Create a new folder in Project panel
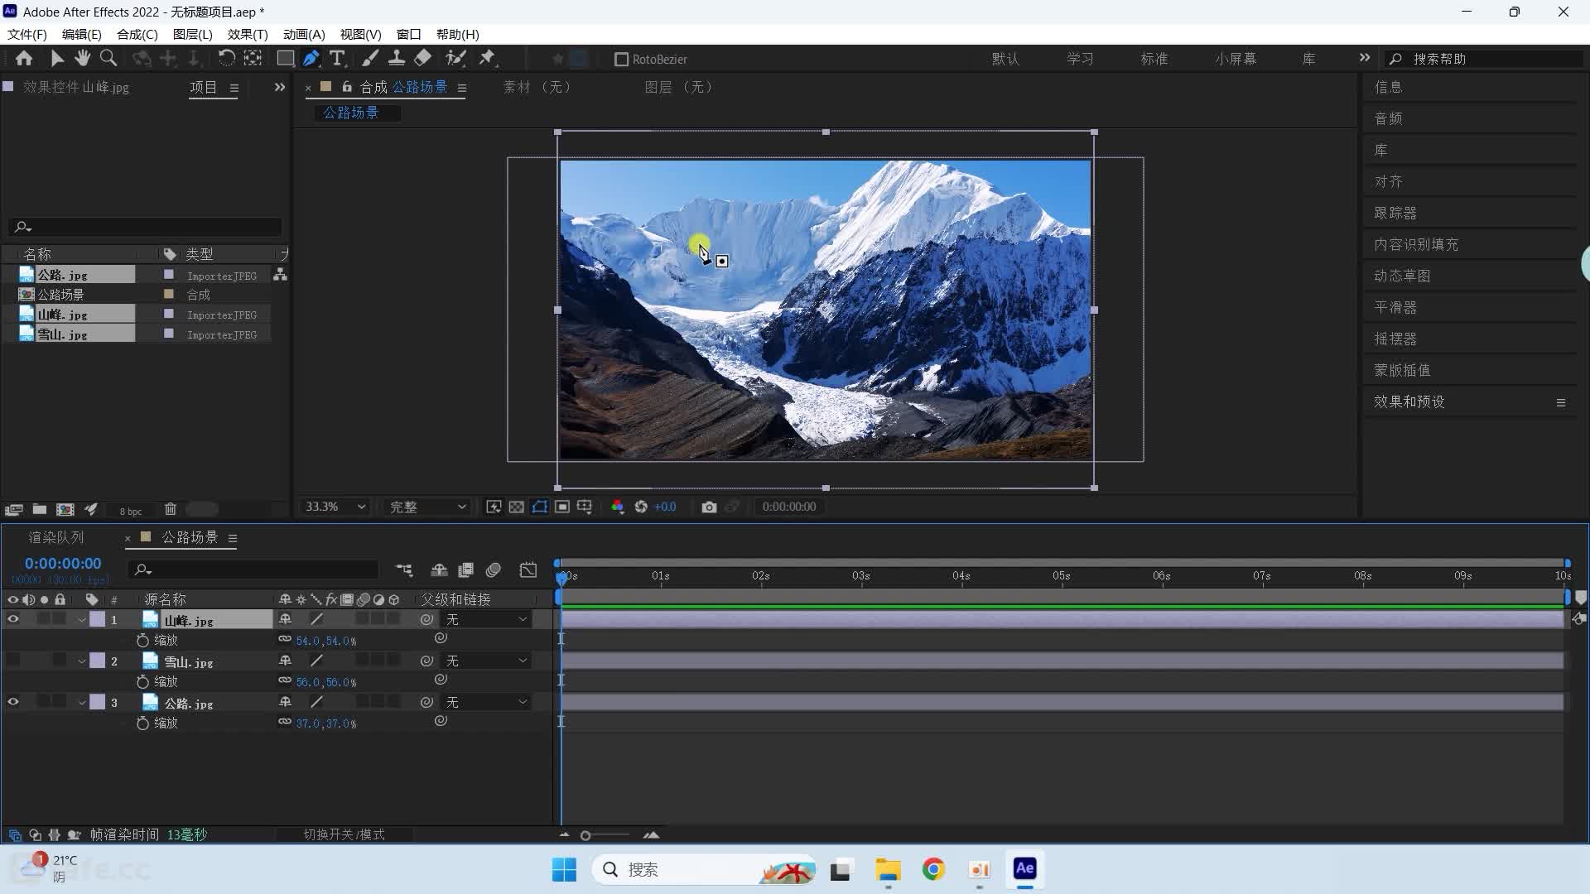This screenshot has width=1590, height=894. [x=39, y=510]
